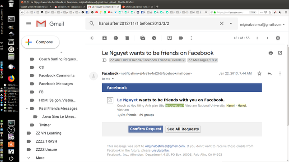Report this email as spam
The width and height of the screenshot is (289, 162).
tap(116, 38)
